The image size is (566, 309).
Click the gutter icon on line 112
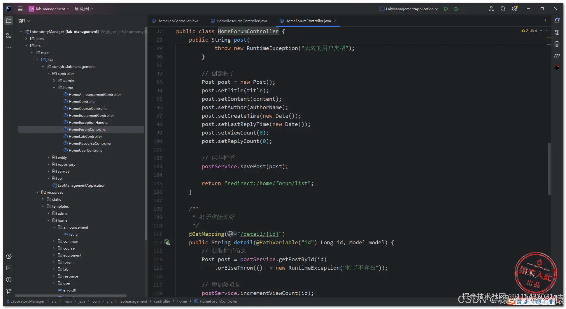(167, 242)
